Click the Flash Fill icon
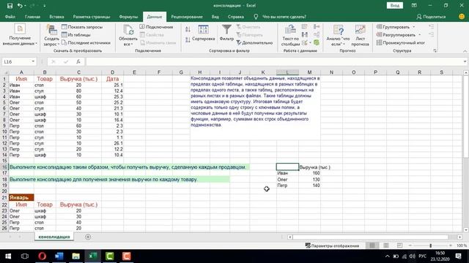The image size is (469, 263). (305, 27)
